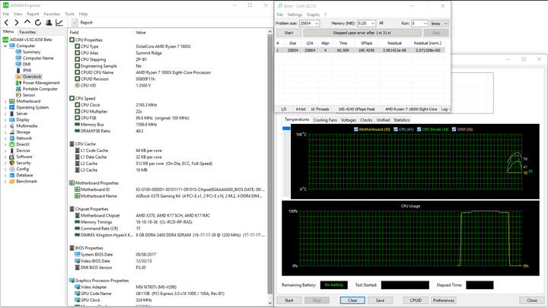The width and height of the screenshot is (548, 308).
Task: Expand the Motherboard tree node
Action: (x=5, y=101)
